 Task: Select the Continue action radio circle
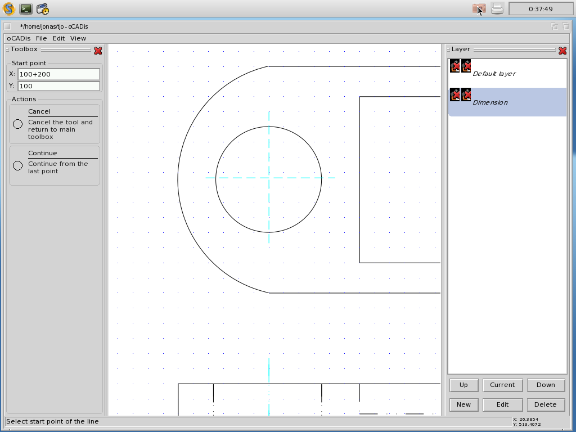pos(17,166)
